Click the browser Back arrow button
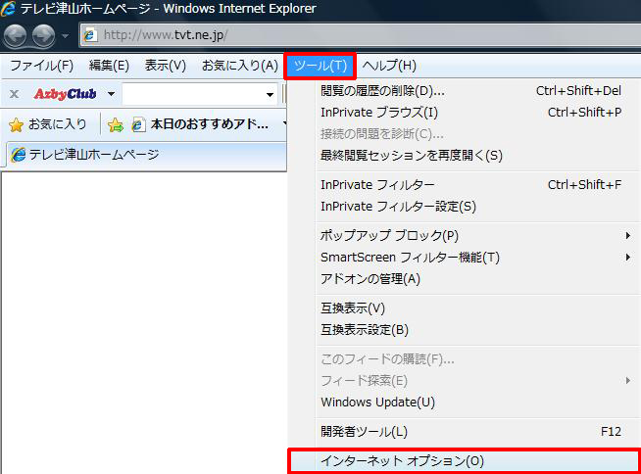The height and width of the screenshot is (474, 641). point(15,35)
